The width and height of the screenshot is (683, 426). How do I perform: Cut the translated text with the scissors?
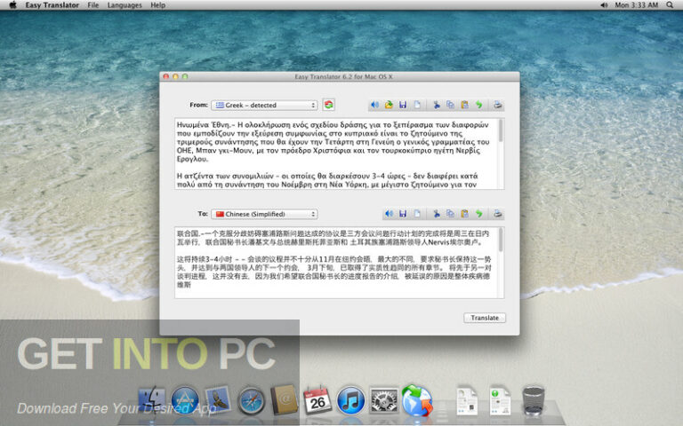pyautogui.click(x=436, y=213)
